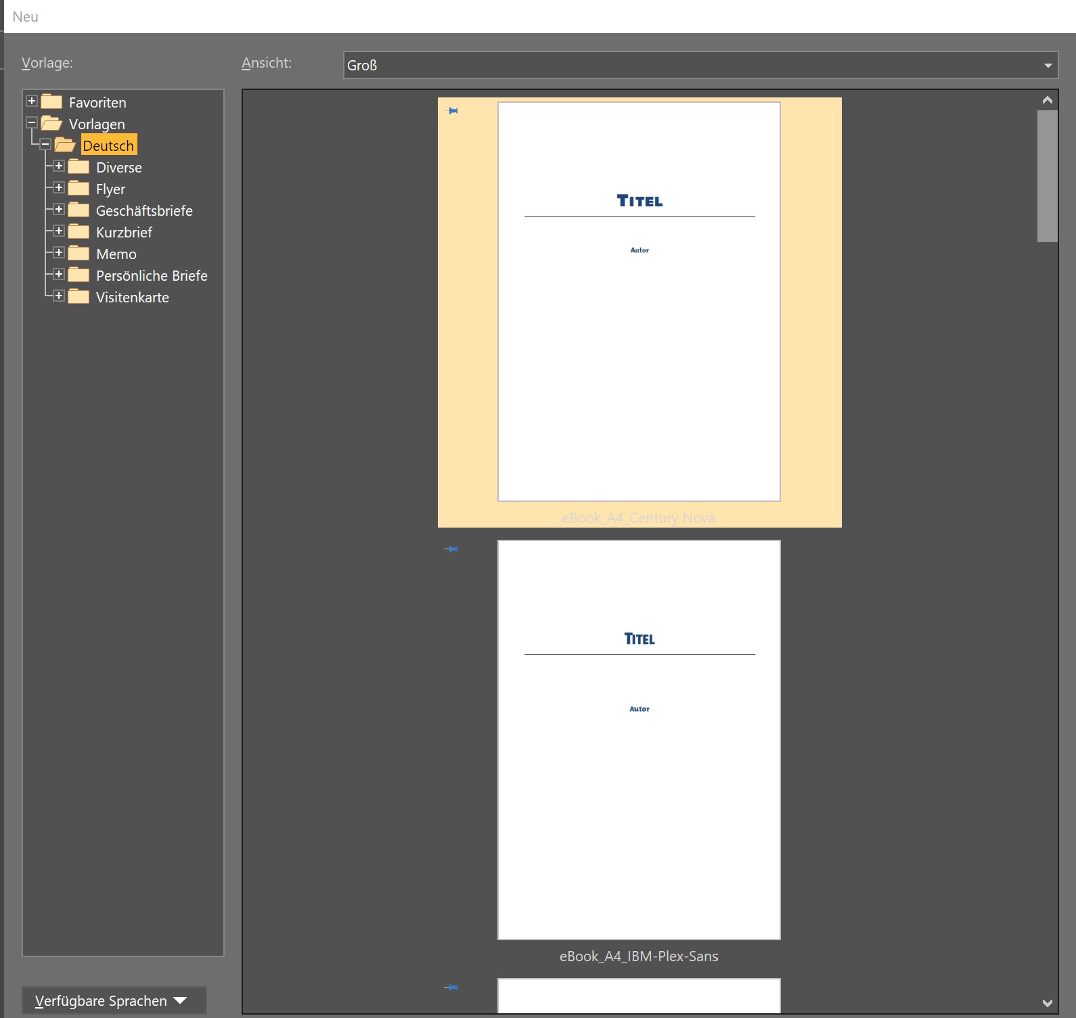
Task: Click the vertical scrollbar thumb
Action: [1048, 176]
